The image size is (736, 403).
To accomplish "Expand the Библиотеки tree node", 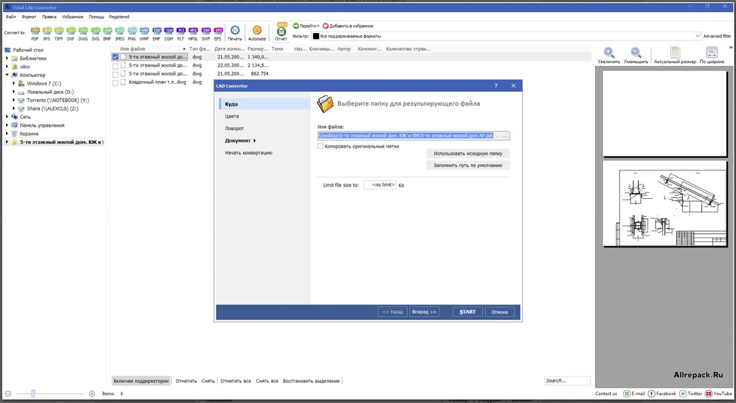I will (x=7, y=58).
